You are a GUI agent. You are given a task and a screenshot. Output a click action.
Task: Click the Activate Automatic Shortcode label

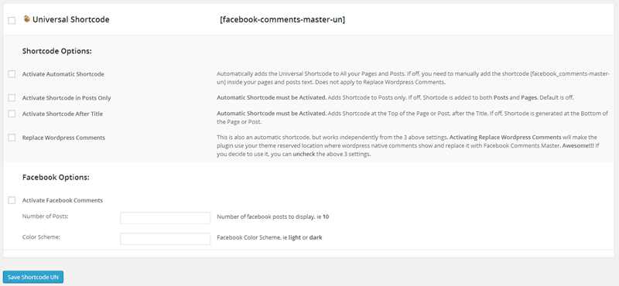(63, 74)
